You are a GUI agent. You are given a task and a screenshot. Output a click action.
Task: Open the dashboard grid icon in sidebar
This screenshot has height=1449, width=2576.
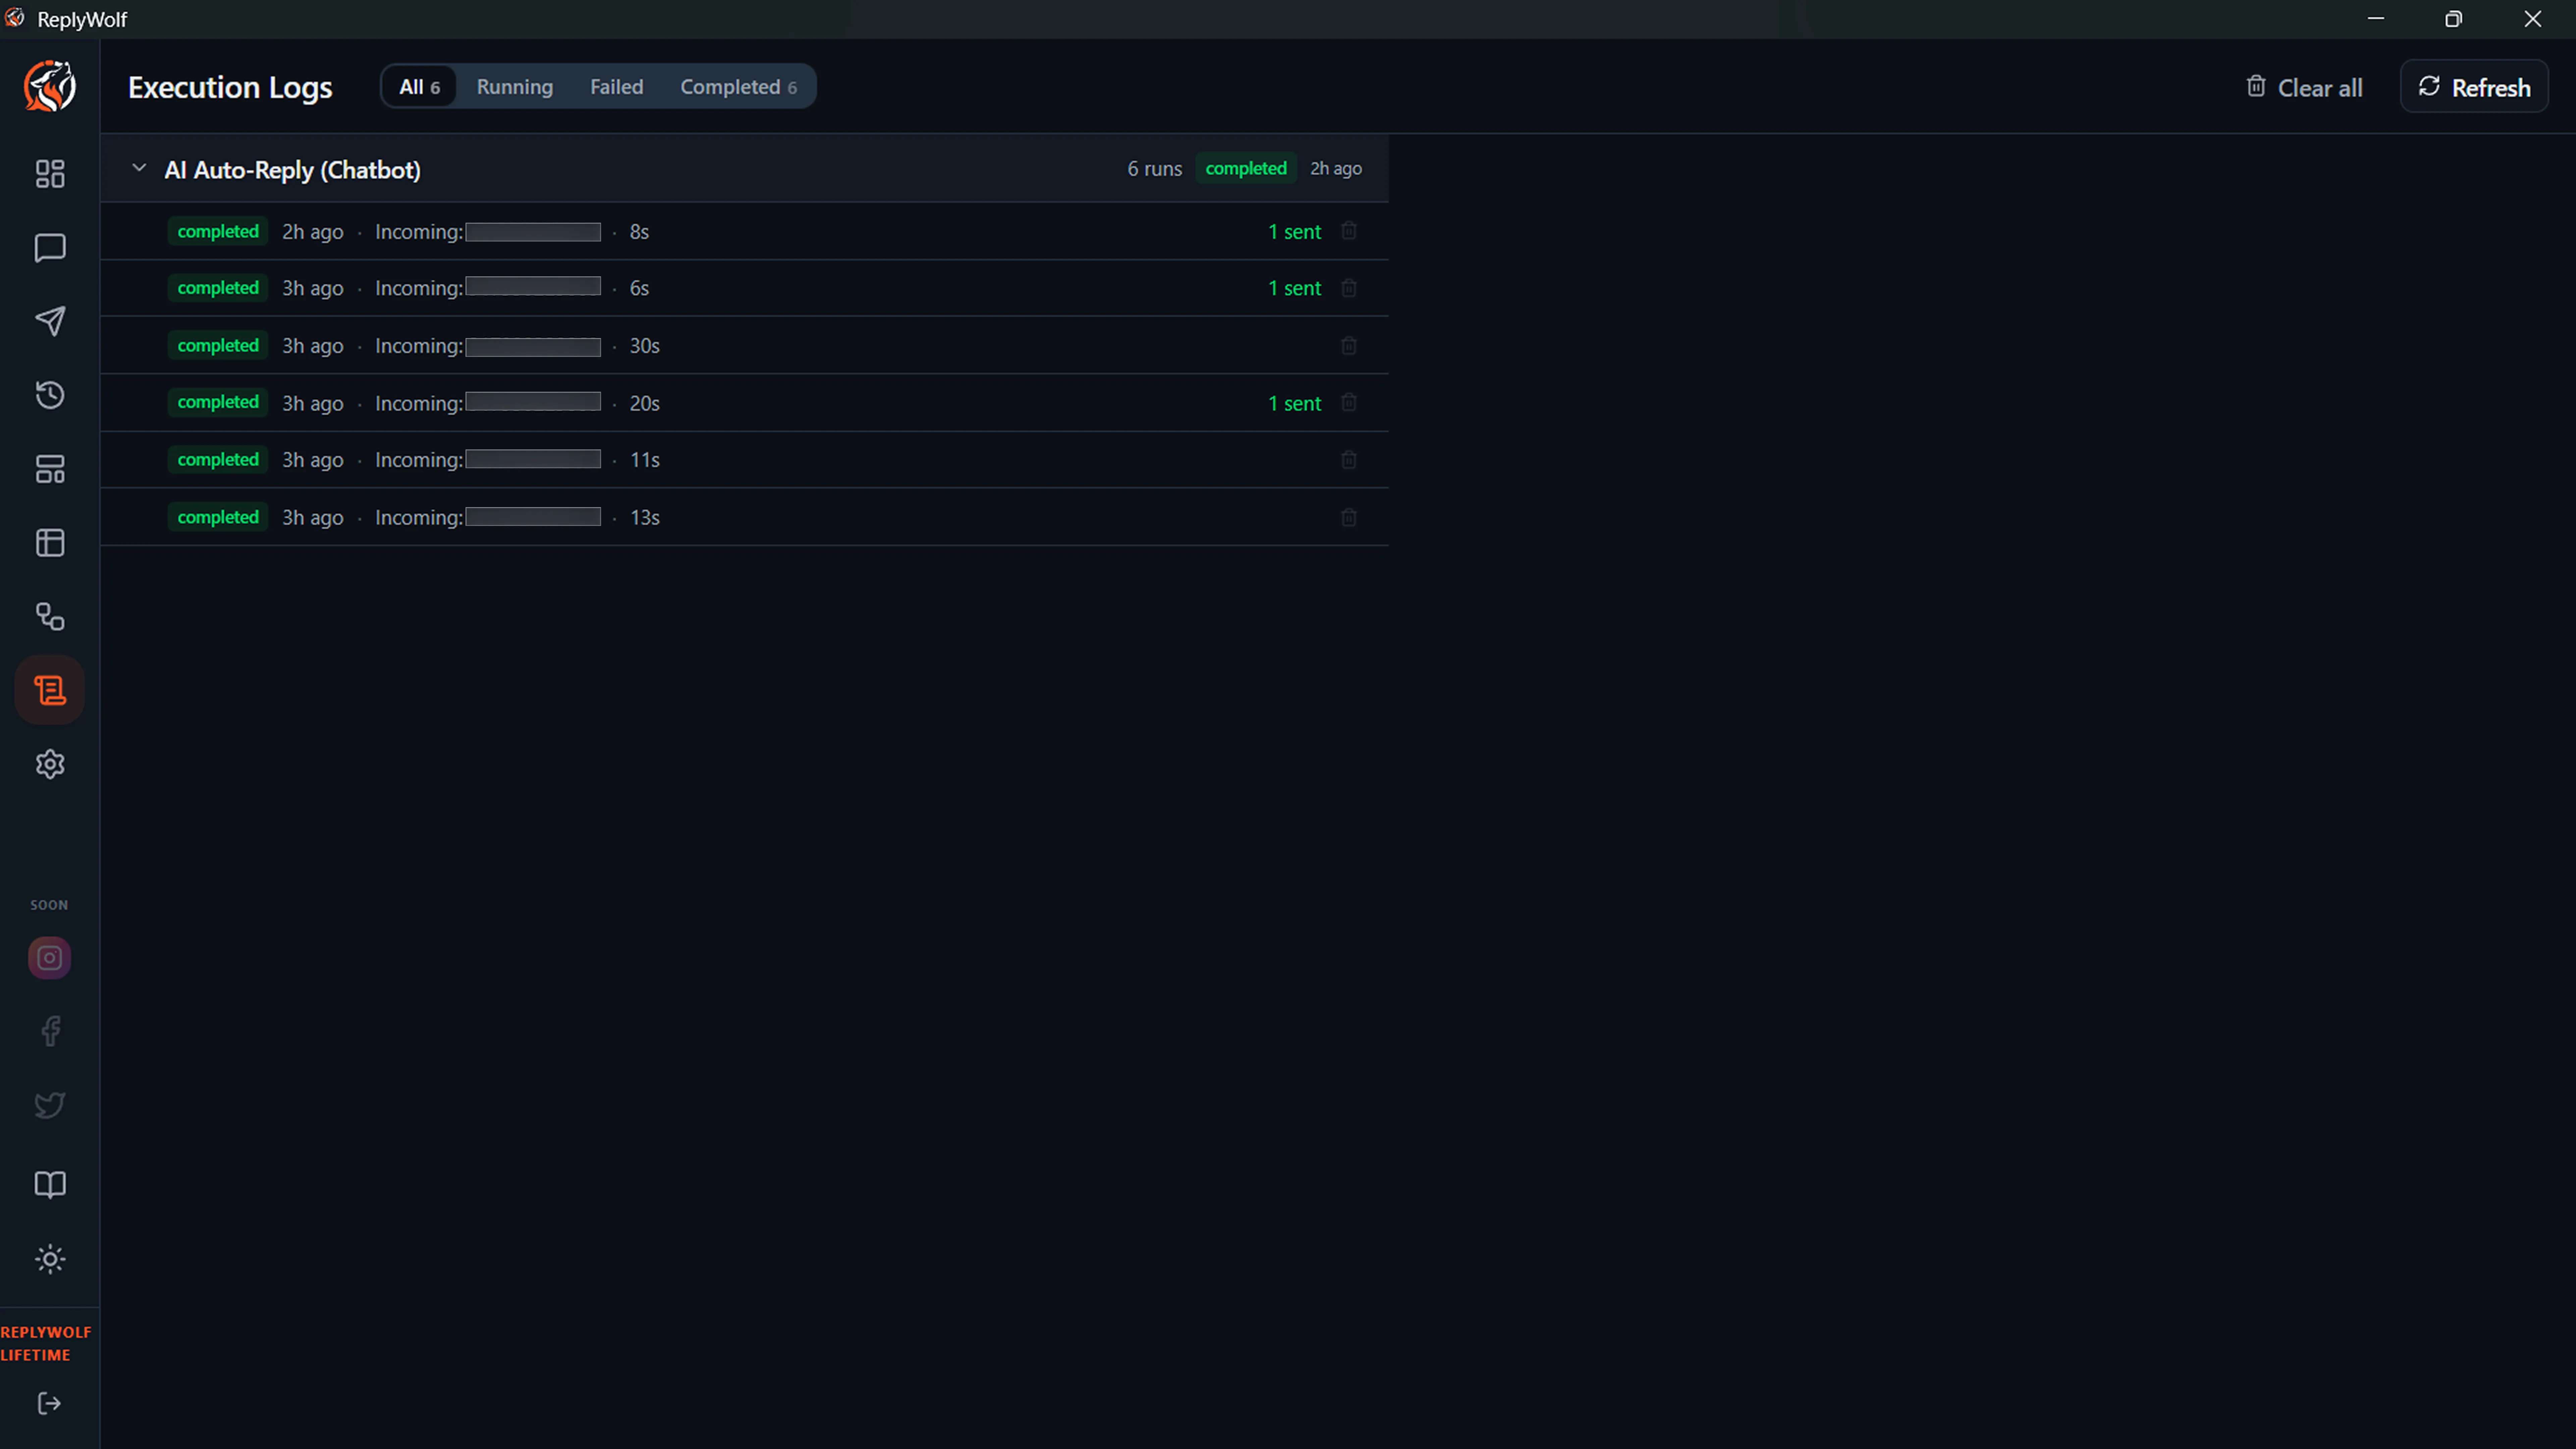click(x=50, y=174)
